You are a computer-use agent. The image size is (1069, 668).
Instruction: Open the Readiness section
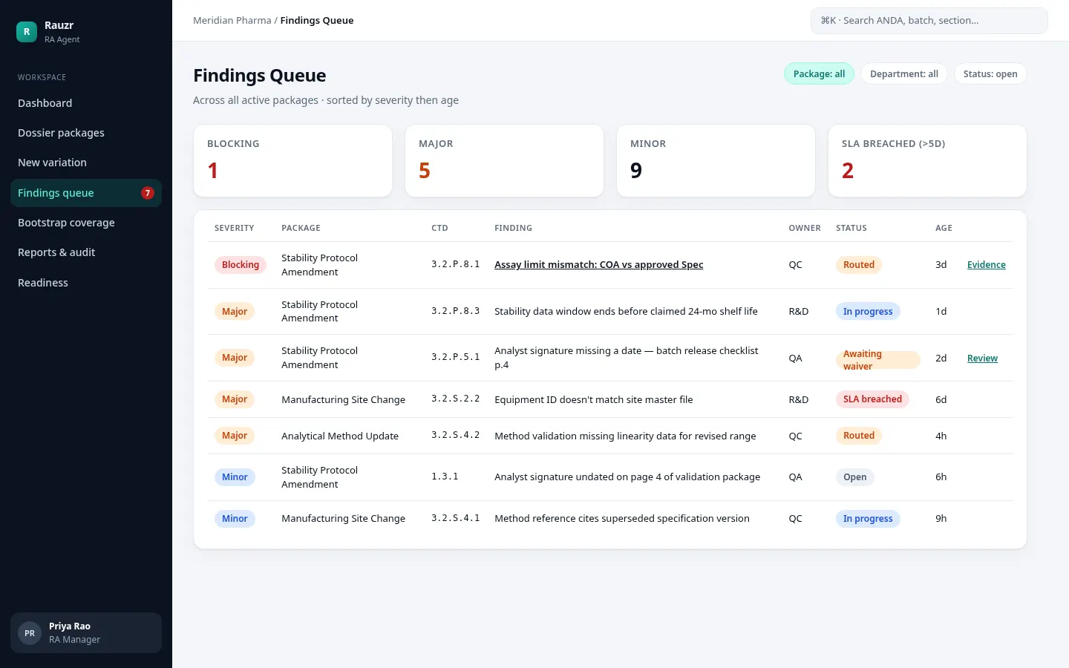[x=86, y=283]
